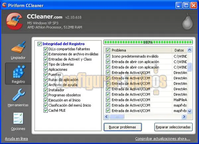
Task: Select Icono predeterminado inválido row text
Action: 135,56
